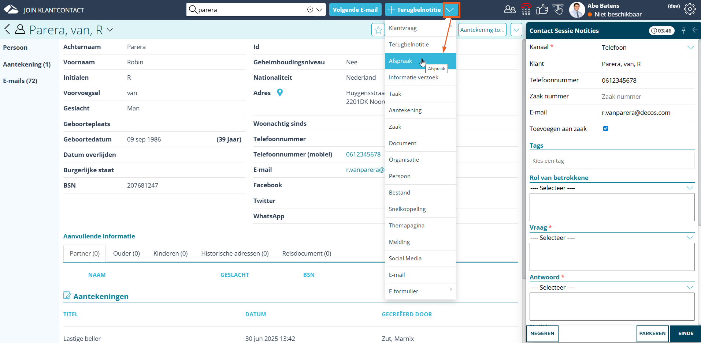This screenshot has width=701, height=343.
Task: Open the settings gear icon
Action: [690, 9]
